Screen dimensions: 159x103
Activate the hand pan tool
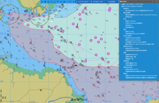45,2
